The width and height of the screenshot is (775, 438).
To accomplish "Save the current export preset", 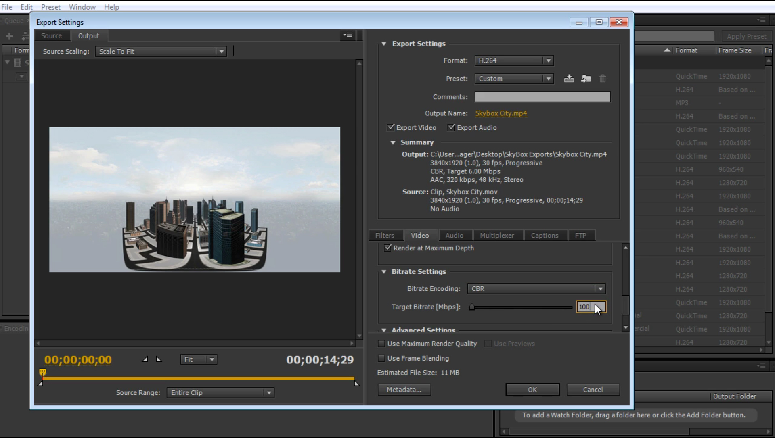I will [x=569, y=79].
